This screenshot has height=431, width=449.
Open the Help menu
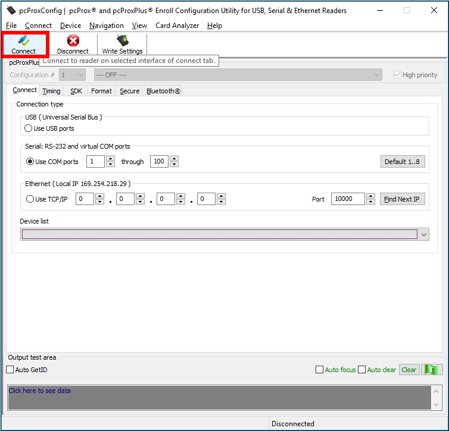click(x=214, y=26)
